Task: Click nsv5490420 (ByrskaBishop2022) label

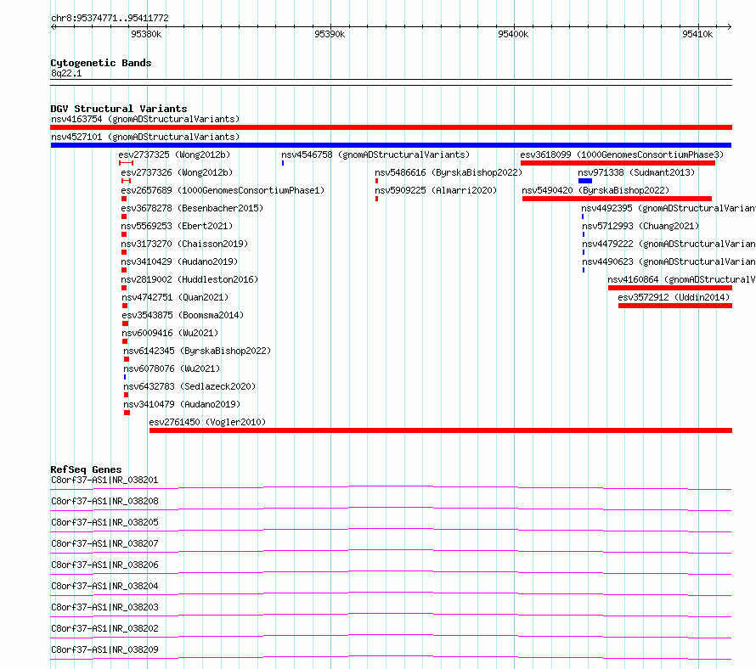Action: (596, 190)
